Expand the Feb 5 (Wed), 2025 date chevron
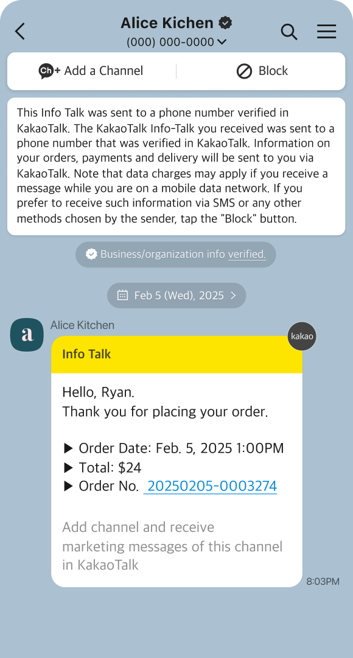 pyautogui.click(x=233, y=295)
